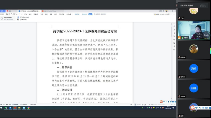Open the pen annotation tool in right sidebar
211x118 pixels.
pyautogui.click(x=174, y=30)
